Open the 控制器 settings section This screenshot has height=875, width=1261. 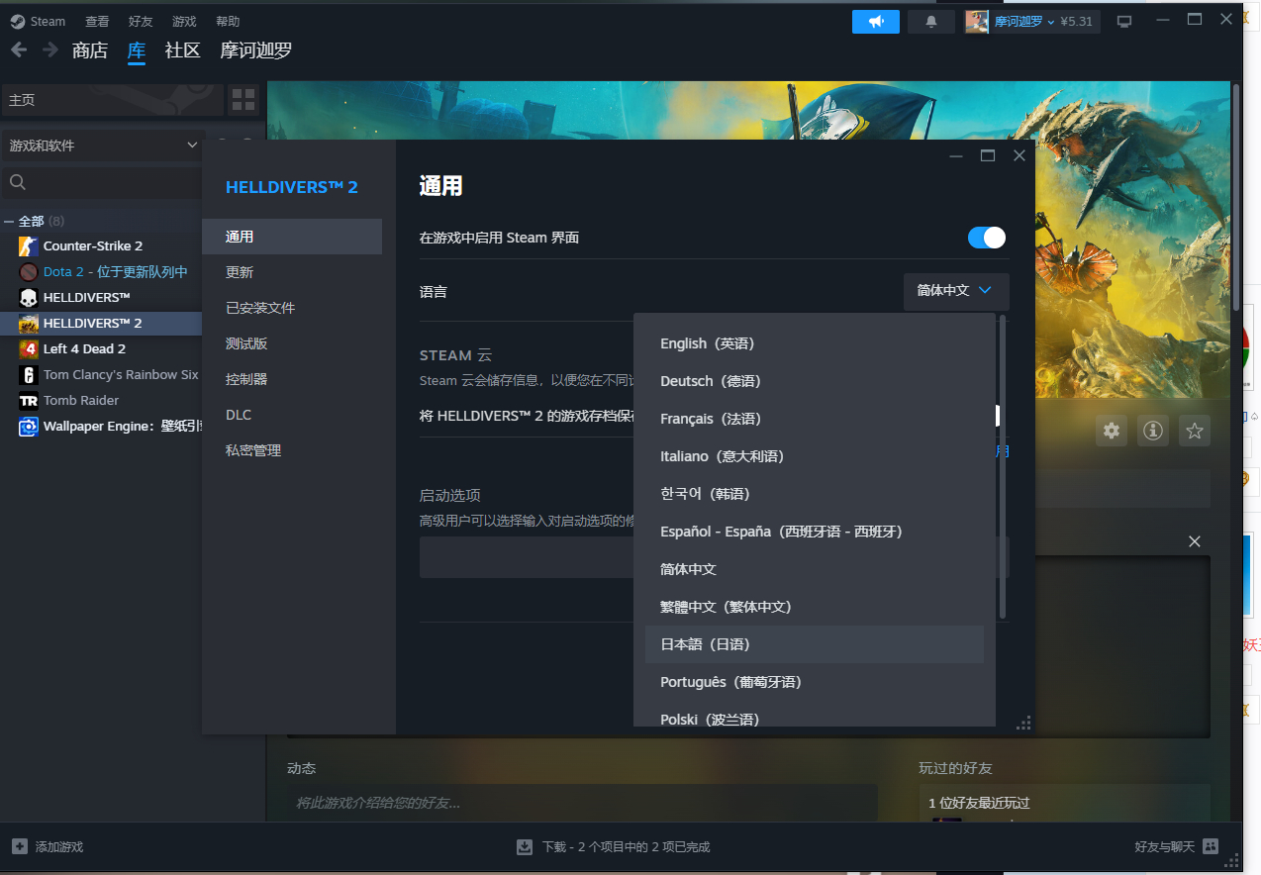pyautogui.click(x=292, y=379)
